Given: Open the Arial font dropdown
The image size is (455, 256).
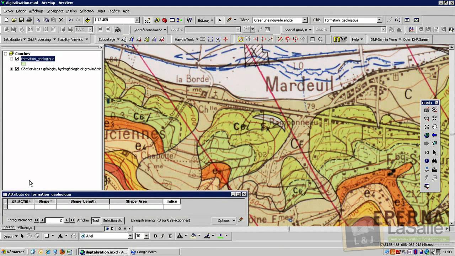Looking at the screenshot, I should tap(130, 236).
